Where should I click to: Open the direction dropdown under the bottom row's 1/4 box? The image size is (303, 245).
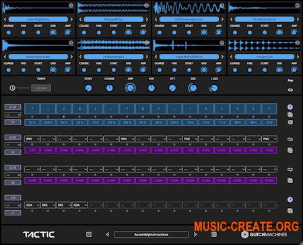(x=13, y=205)
